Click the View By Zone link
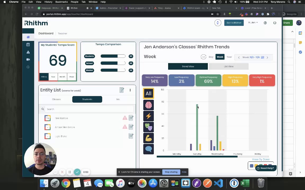The height and width of the screenshot is (190, 305). pyautogui.click(x=261, y=159)
